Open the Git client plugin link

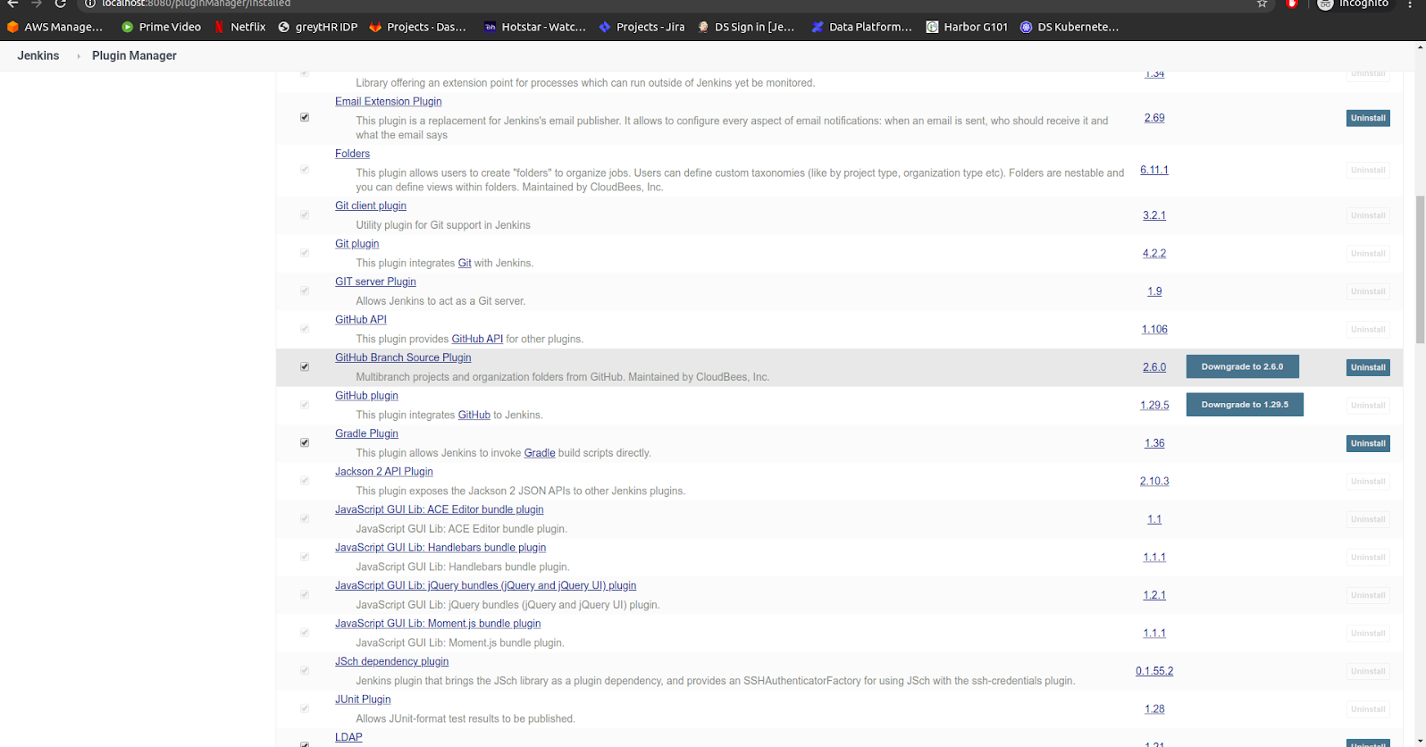point(370,206)
